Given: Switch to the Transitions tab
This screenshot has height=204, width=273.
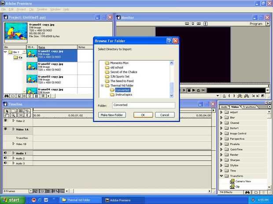Looking at the screenshot, I should point(249,107).
